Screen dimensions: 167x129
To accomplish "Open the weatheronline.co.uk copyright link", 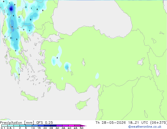I will coord(145,127).
